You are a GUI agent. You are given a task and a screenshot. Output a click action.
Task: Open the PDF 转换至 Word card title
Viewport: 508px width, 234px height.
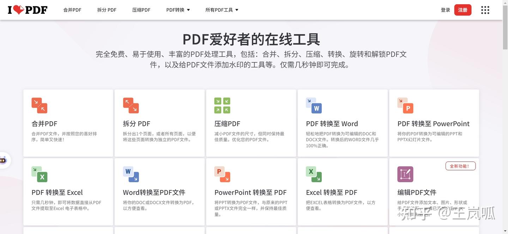[x=332, y=124]
